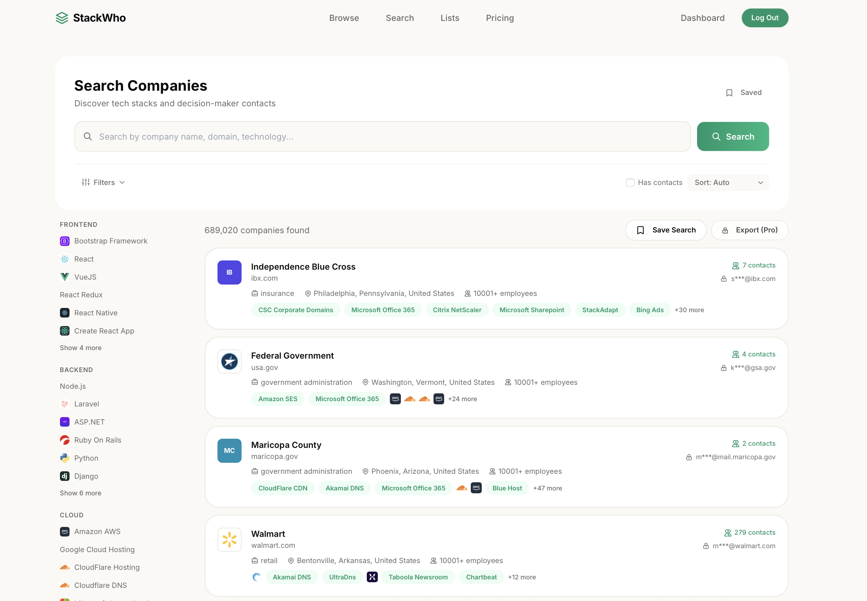Viewport: 867px width, 601px height.
Task: Open the Pricing page
Action: tap(499, 18)
